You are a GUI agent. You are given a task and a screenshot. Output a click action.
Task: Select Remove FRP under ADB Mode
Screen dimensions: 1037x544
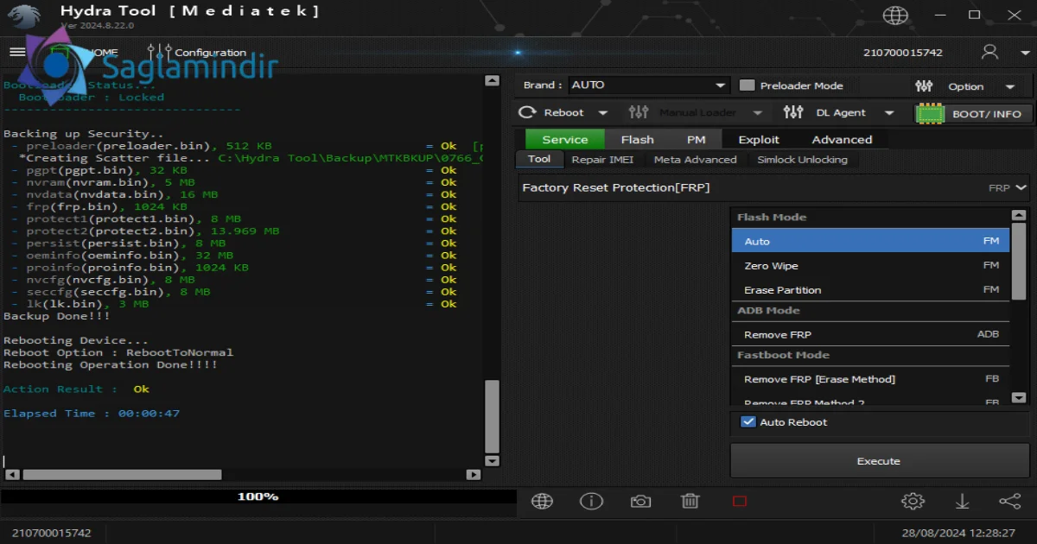(x=870, y=334)
